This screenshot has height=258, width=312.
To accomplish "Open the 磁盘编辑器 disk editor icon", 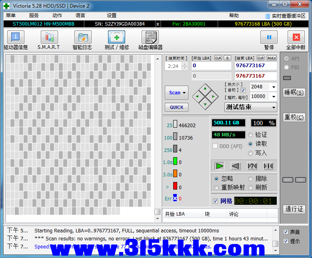I will point(150,38).
